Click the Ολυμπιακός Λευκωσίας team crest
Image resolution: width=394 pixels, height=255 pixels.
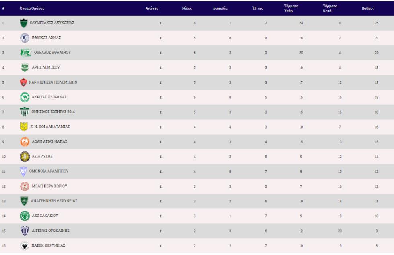click(x=24, y=23)
